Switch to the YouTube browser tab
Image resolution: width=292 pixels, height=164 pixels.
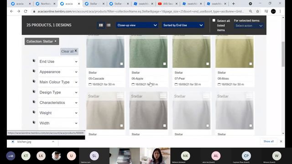pos(166,4)
